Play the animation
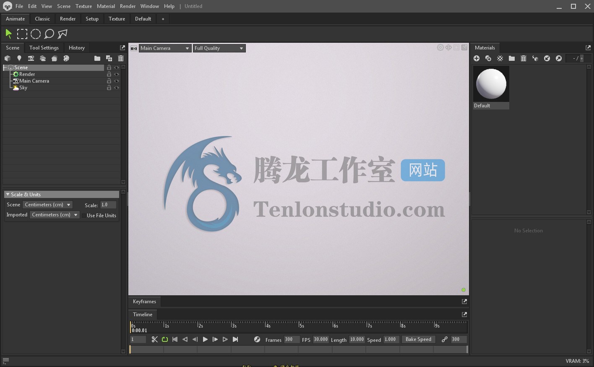This screenshot has width=594, height=367. point(205,339)
